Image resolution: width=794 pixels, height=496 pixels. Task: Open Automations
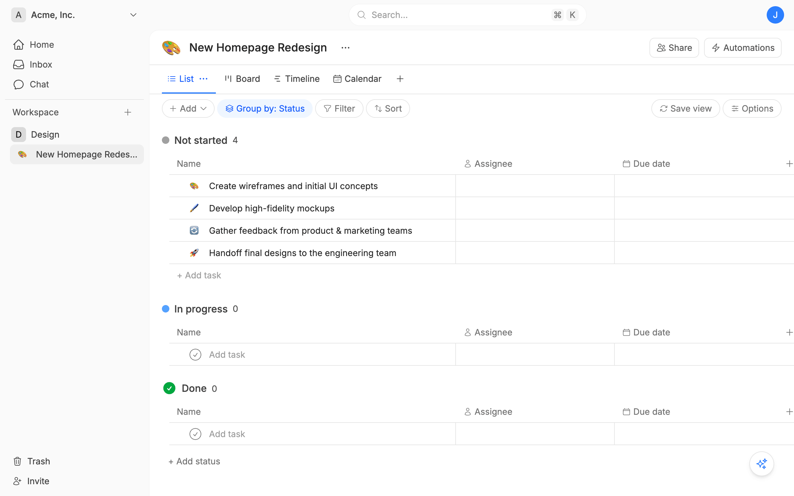tap(743, 48)
